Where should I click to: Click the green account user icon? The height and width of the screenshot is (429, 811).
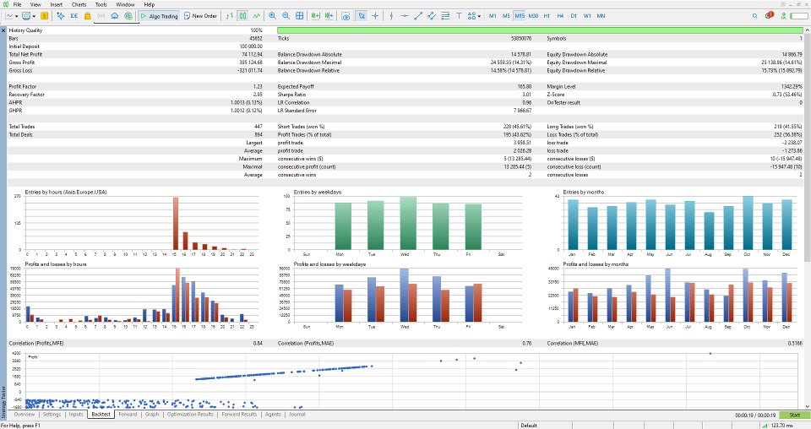[784, 16]
